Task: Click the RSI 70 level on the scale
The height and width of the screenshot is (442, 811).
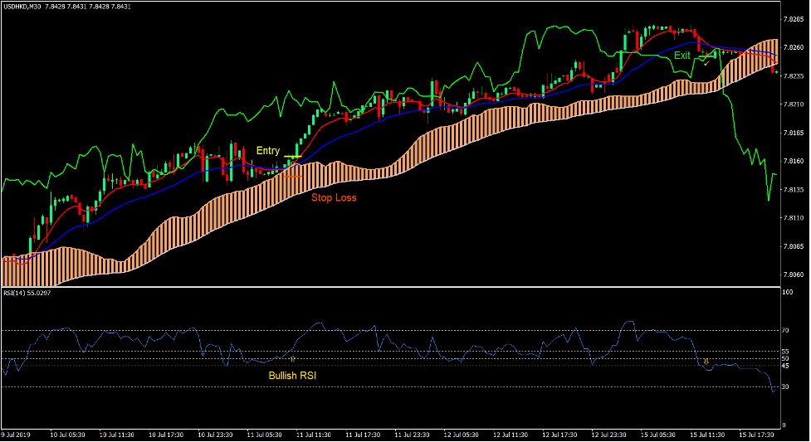Action: click(x=785, y=330)
